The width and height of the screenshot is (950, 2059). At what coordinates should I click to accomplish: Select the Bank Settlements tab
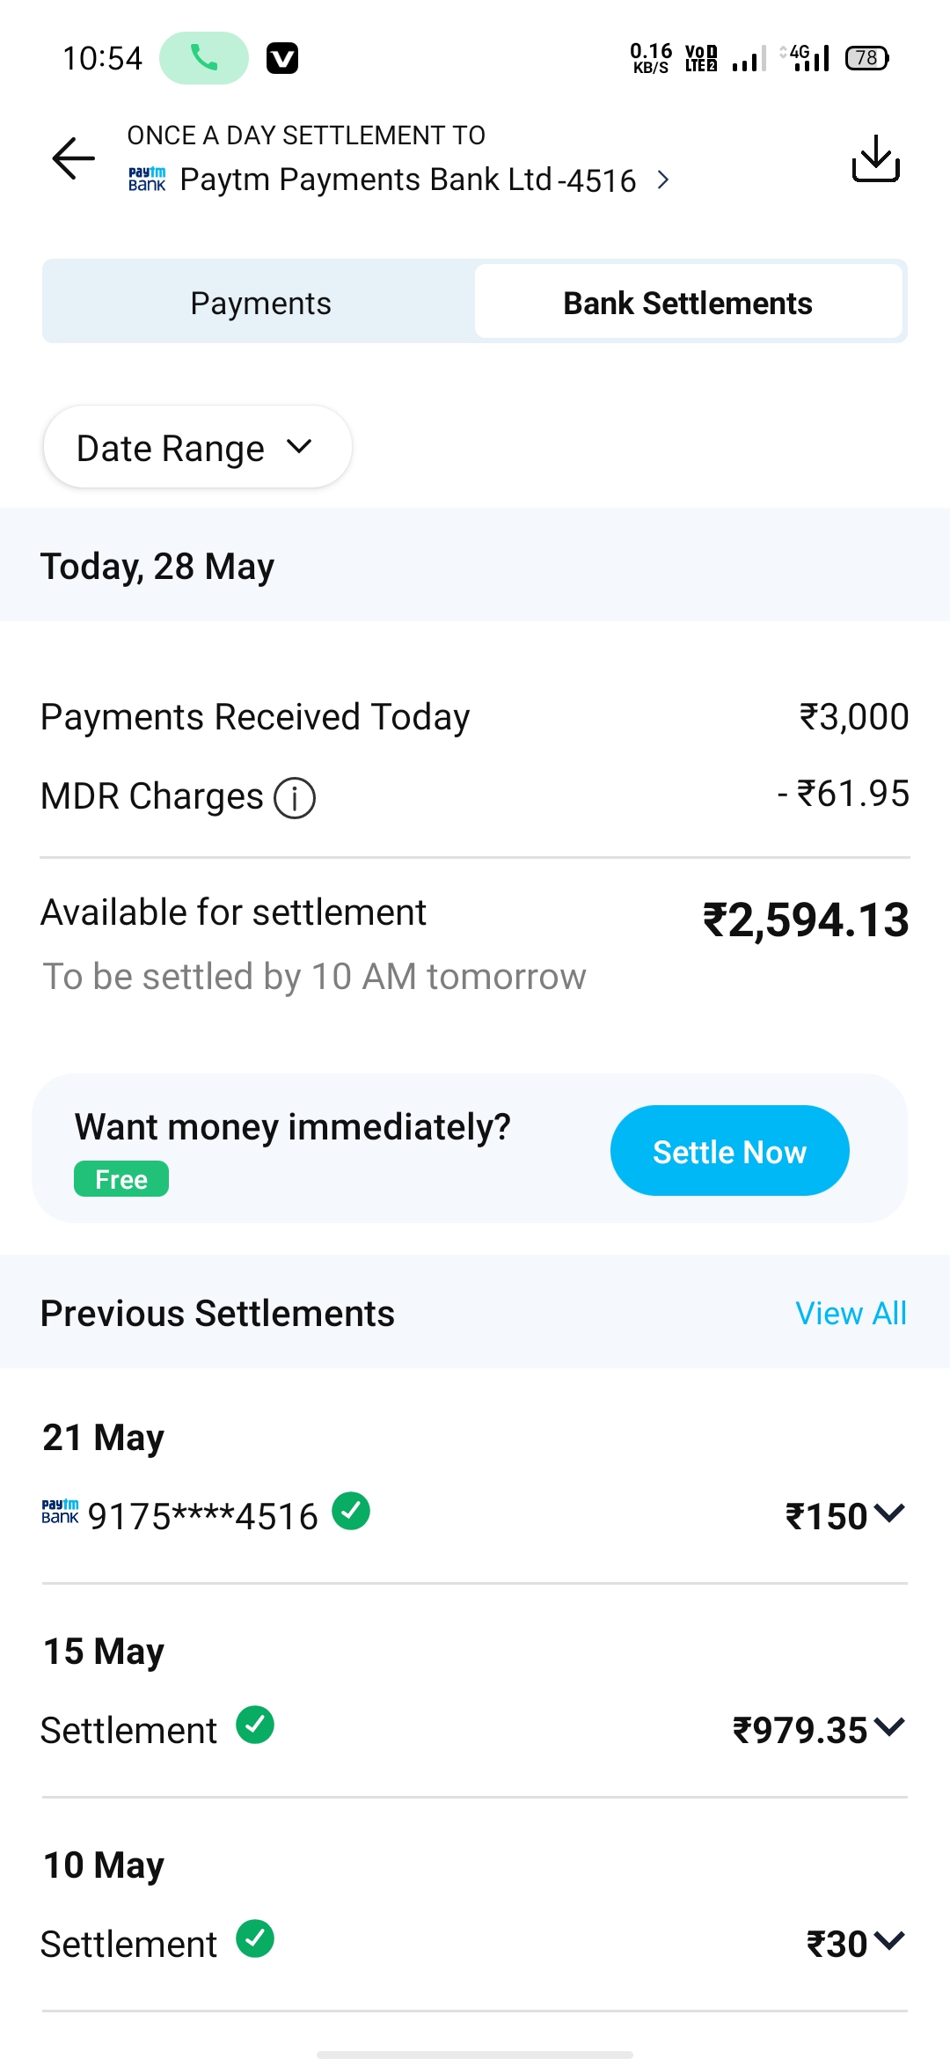point(688,303)
